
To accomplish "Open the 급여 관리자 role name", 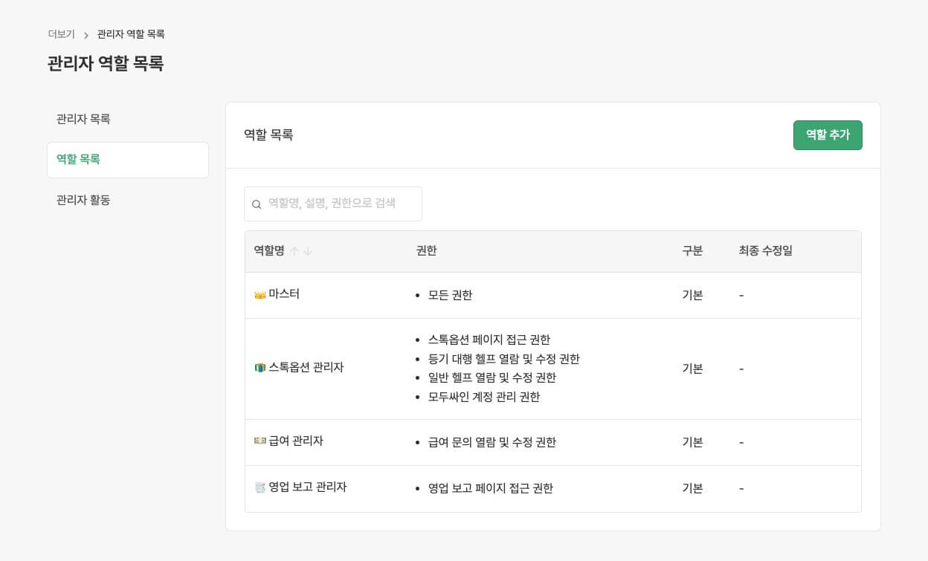I will click(x=295, y=441).
